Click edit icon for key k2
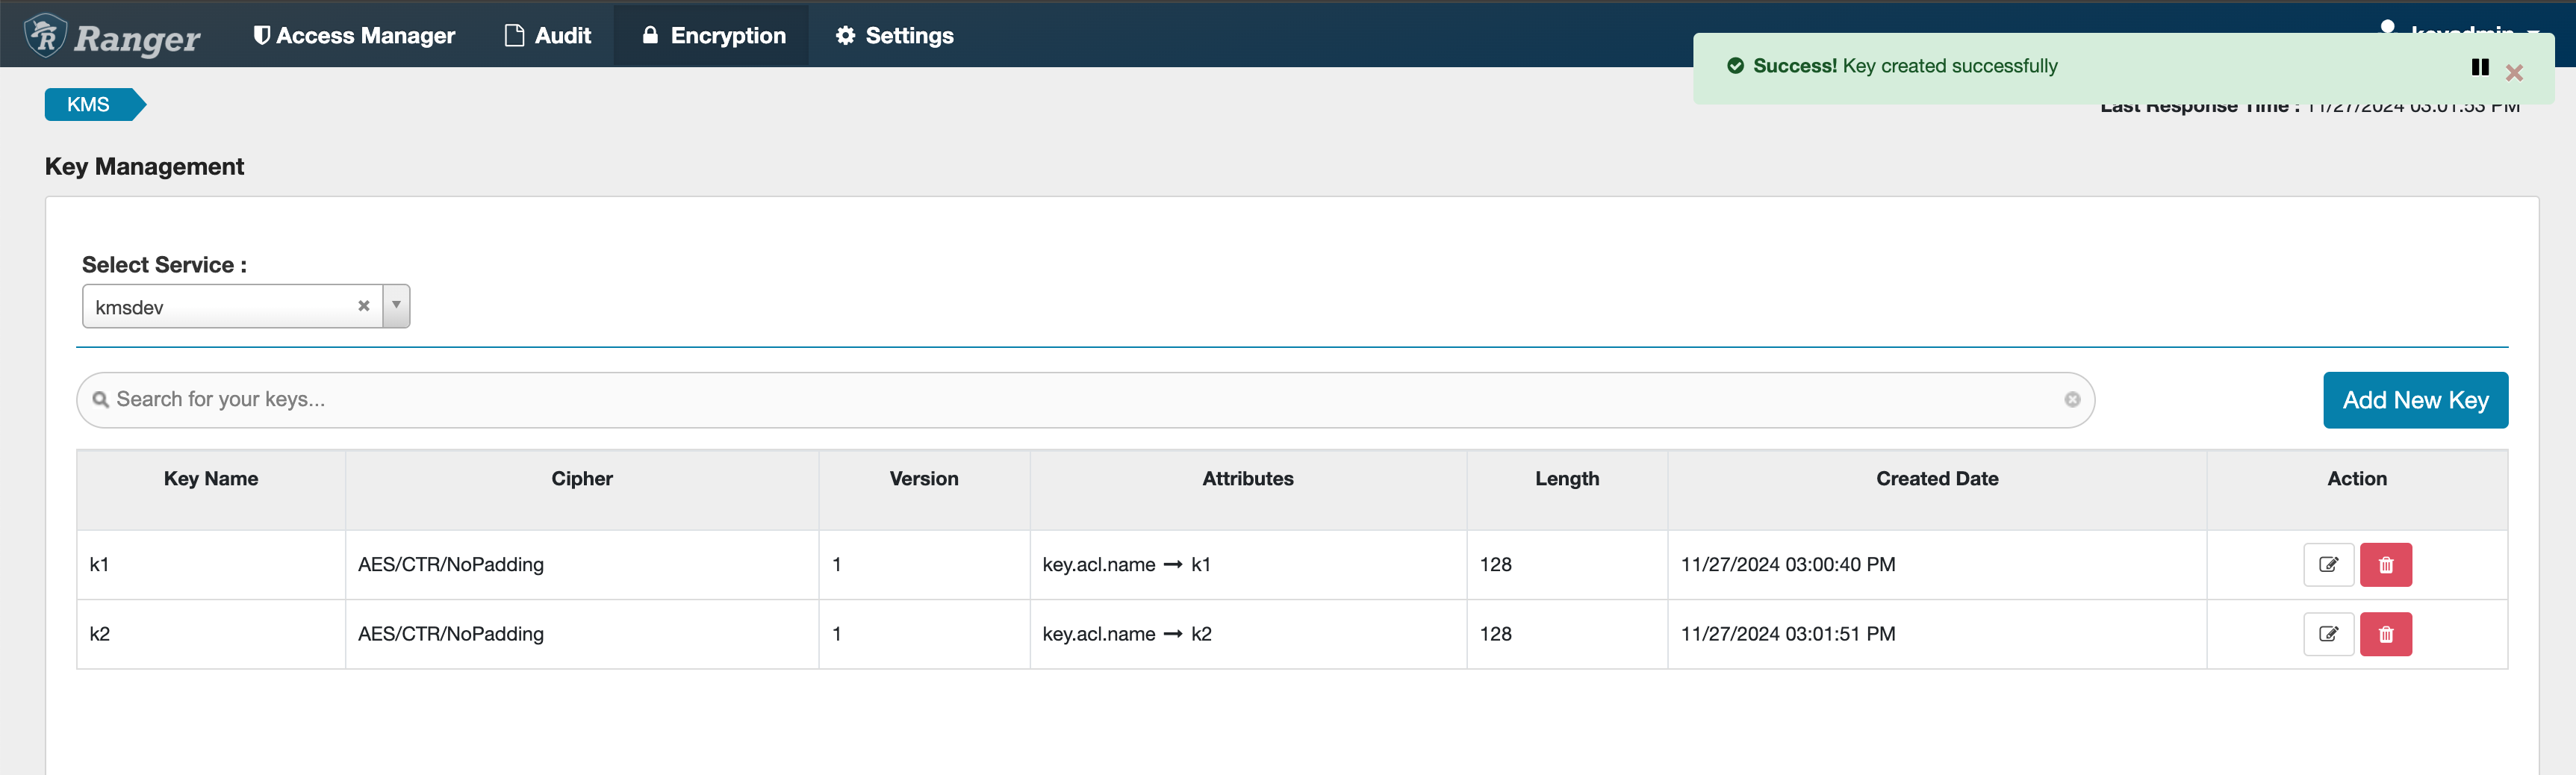Screen dimensions: 2576x775 2327,634
